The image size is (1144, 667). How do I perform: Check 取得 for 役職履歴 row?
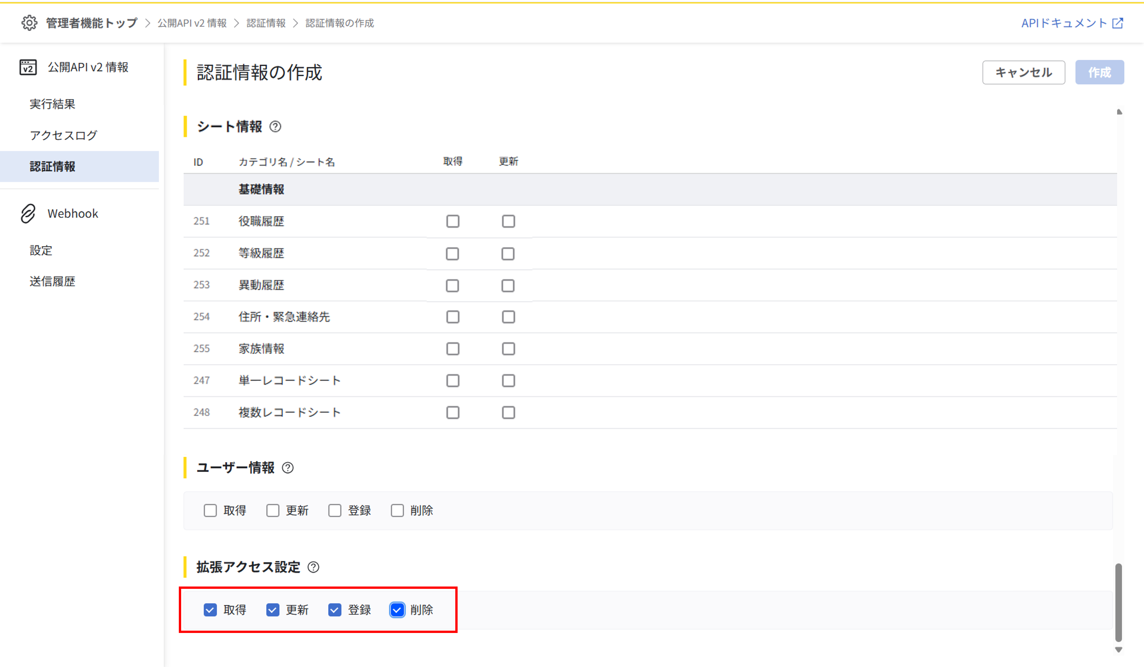tap(453, 221)
